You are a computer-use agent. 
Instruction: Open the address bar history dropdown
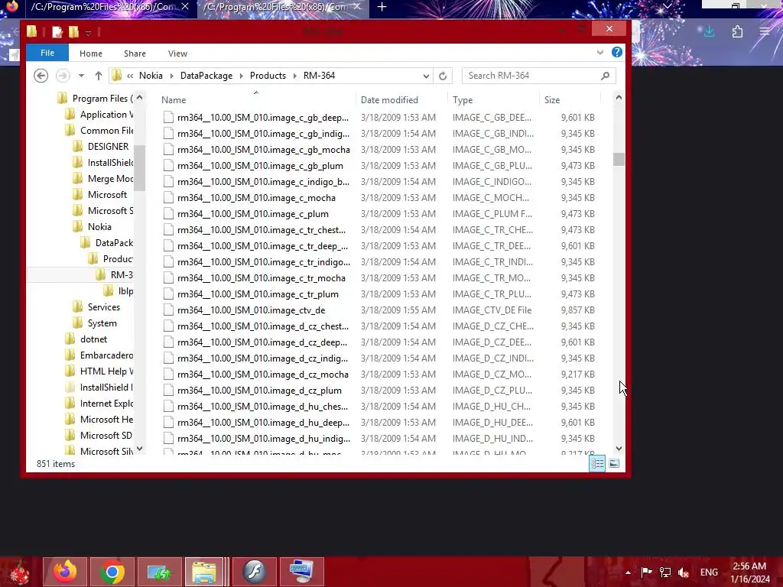click(x=426, y=76)
